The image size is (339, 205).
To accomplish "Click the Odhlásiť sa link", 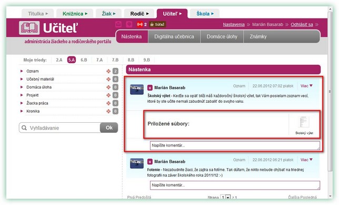I will pyautogui.click(x=302, y=24).
